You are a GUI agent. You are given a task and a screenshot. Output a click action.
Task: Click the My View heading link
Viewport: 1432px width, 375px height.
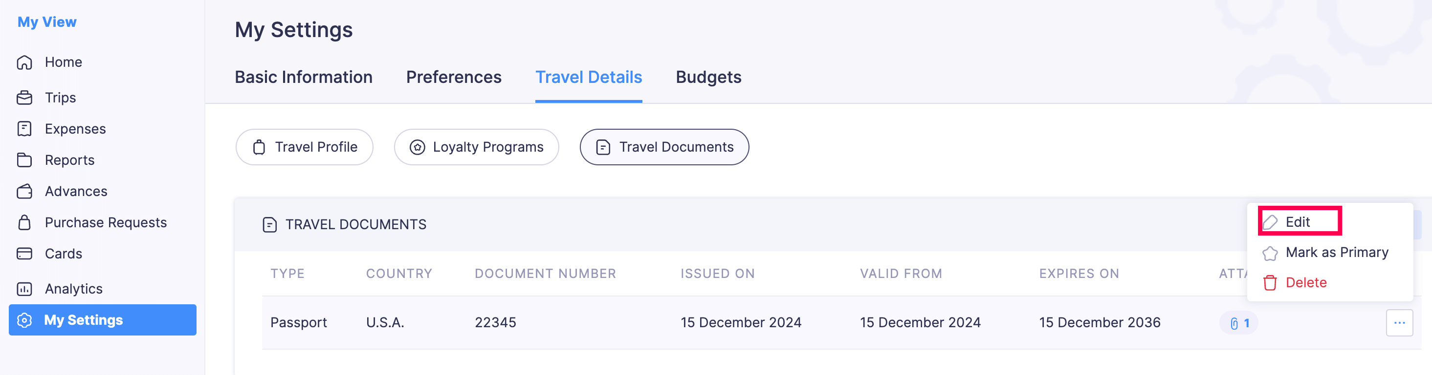tap(47, 22)
